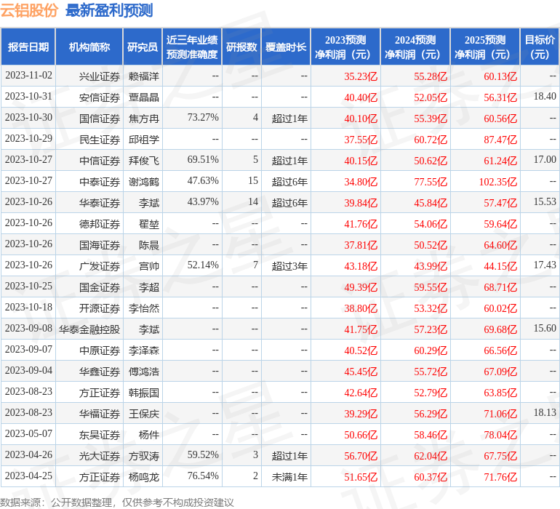Click the 63.85亿 forecast value
Image resolution: width=560 pixels, height=509 pixels.
point(500,393)
